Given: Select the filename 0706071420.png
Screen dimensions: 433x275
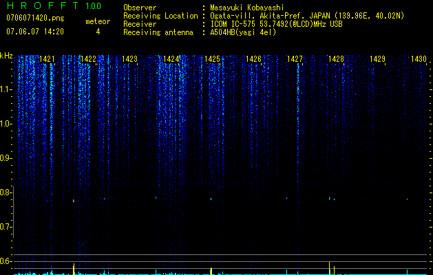Looking at the screenshot, I should coord(35,18).
